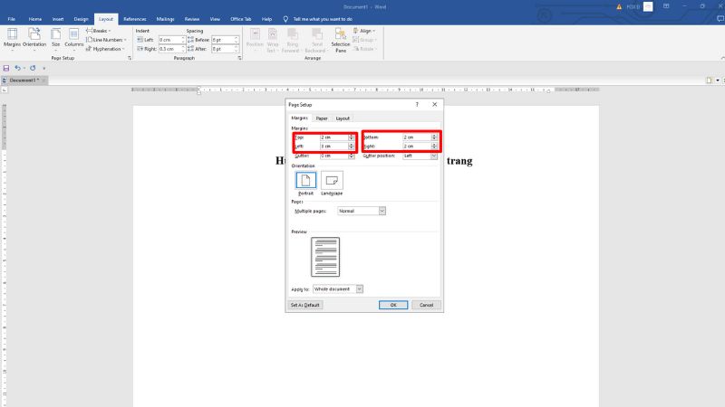Screen dimensions: 725x407
Task: Click the dialog Help question mark
Action: (418, 104)
